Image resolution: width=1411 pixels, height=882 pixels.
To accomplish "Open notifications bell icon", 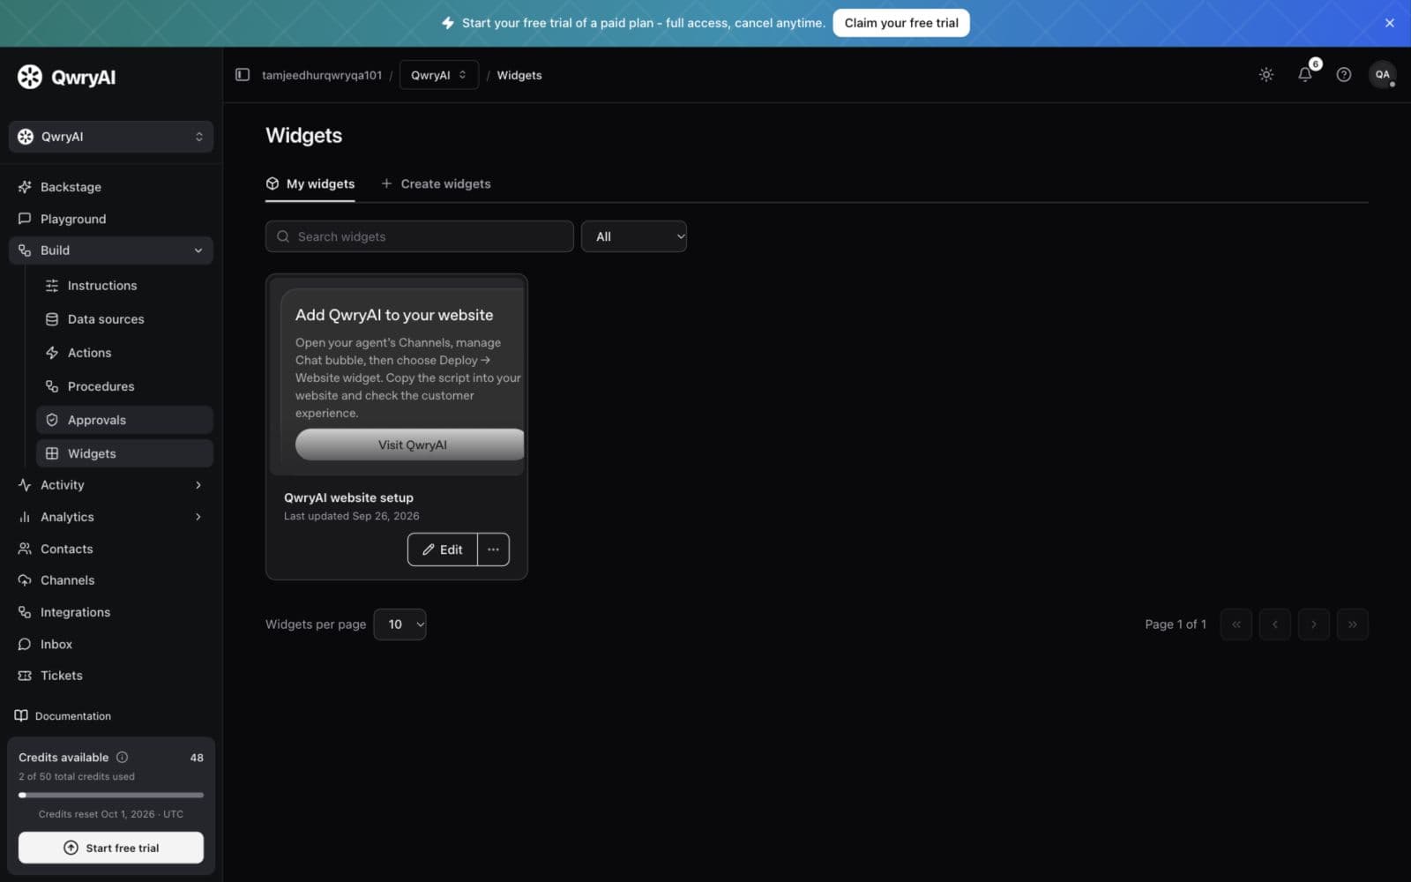I will (1305, 75).
